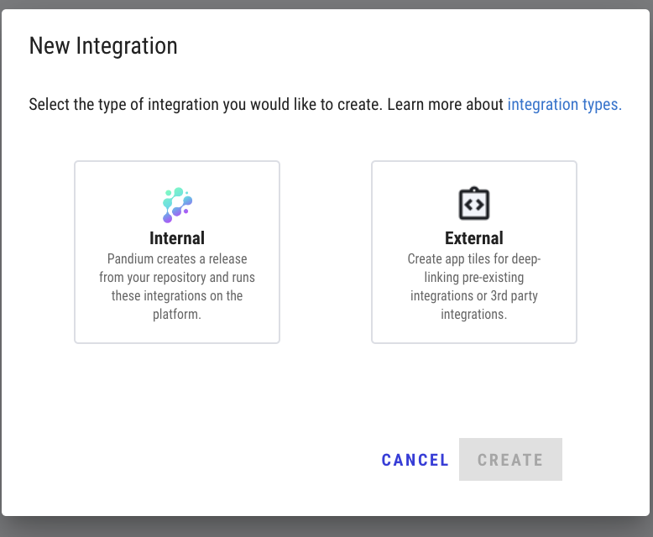Click the code clipboard icon for External

tap(473, 204)
